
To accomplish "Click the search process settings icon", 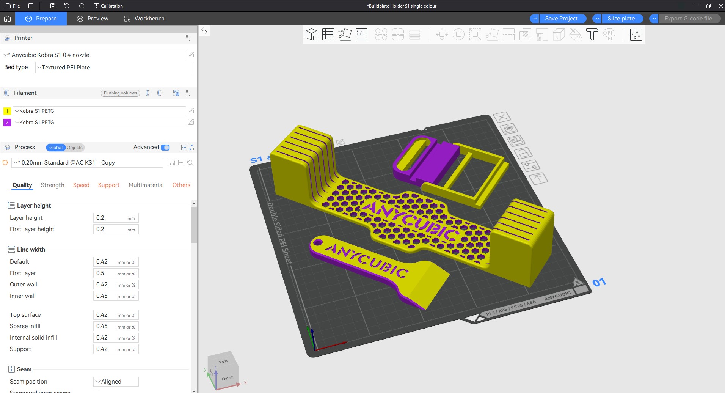I will coord(190,163).
